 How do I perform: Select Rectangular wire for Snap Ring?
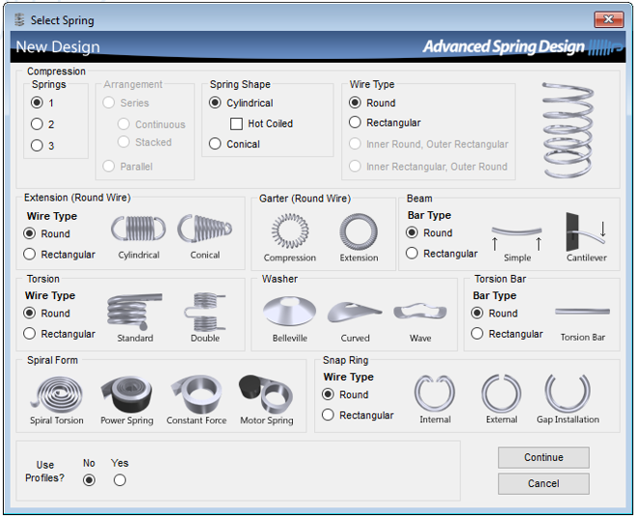[328, 415]
